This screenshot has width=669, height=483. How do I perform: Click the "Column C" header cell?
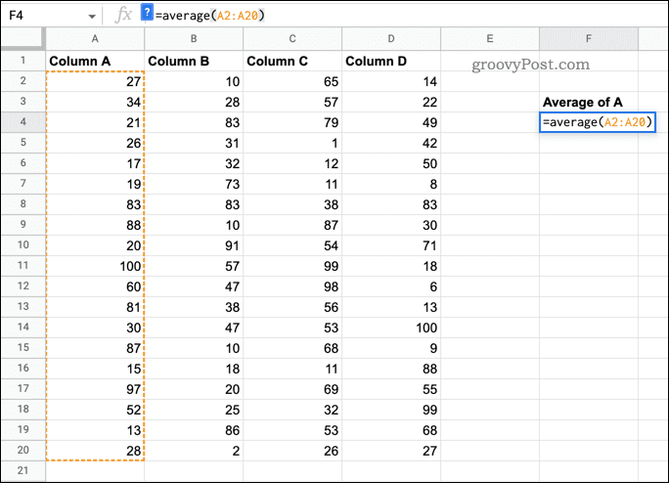292,61
